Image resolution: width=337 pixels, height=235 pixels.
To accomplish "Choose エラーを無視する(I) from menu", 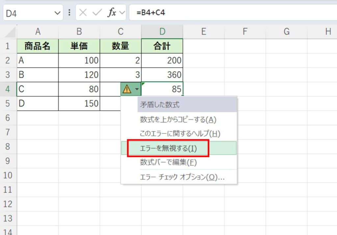I will (179, 148).
